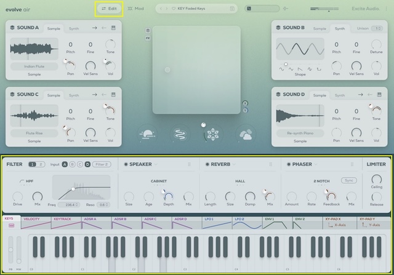This screenshot has height=275, width=394.
Task: Open the grid browser icon in Sound C
Action: (113, 95)
